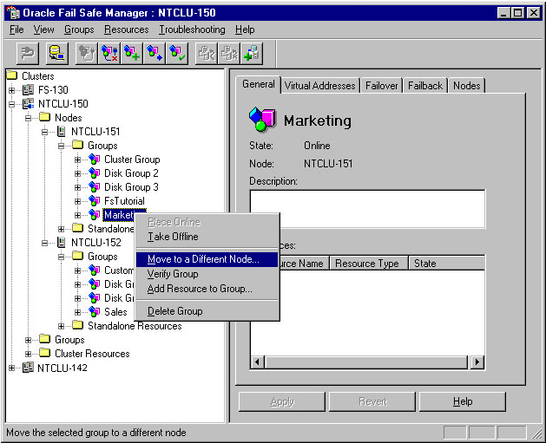Click the connect plug toolbar icon
The image size is (546, 443).
point(28,54)
